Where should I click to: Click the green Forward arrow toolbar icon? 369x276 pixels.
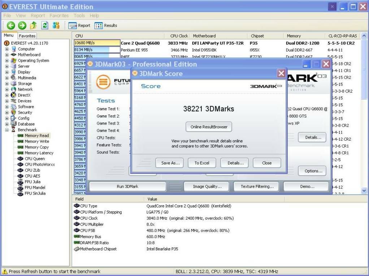point(22,25)
